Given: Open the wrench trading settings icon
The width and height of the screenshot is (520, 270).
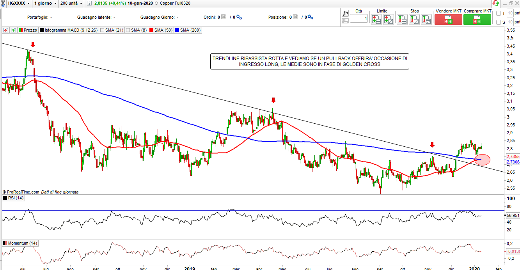Looking at the screenshot, I should [x=345, y=13].
